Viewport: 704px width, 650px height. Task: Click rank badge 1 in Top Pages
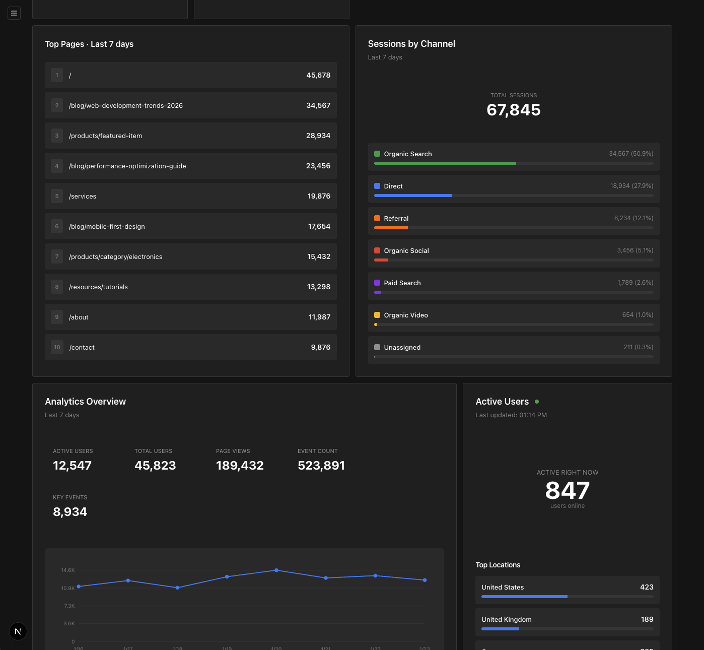(x=57, y=75)
